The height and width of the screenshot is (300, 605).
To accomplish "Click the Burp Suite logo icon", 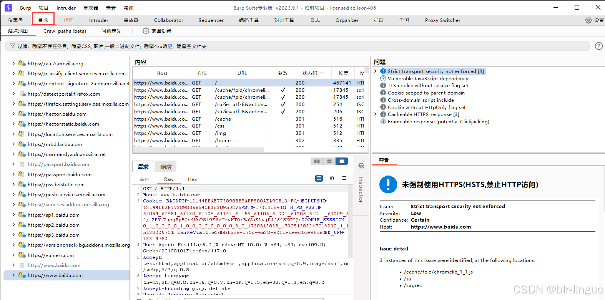I will click(x=8, y=8).
